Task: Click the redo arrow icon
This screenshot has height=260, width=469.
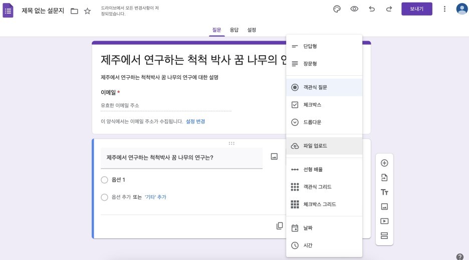Action: [389, 9]
